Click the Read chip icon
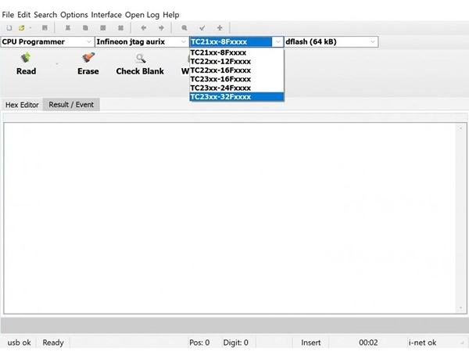Screen dimensions: 469x352 point(26,58)
